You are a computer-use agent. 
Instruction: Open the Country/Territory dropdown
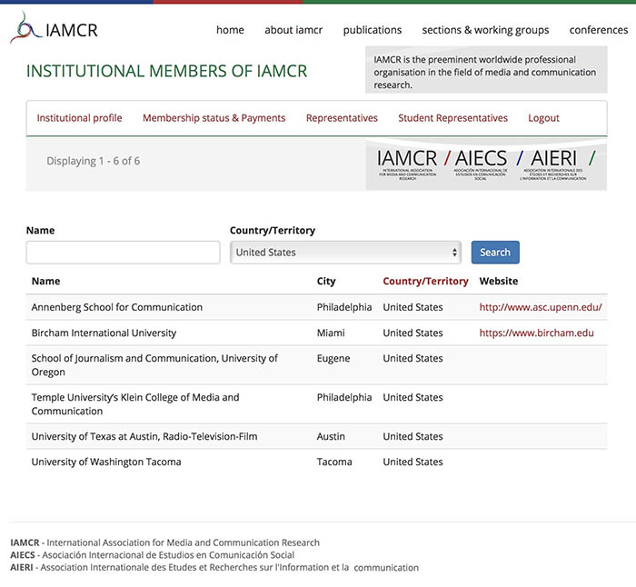(x=345, y=253)
